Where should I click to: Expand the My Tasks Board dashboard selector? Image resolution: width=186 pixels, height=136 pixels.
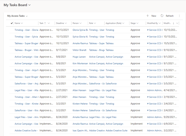pyautogui.click(x=30, y=5)
